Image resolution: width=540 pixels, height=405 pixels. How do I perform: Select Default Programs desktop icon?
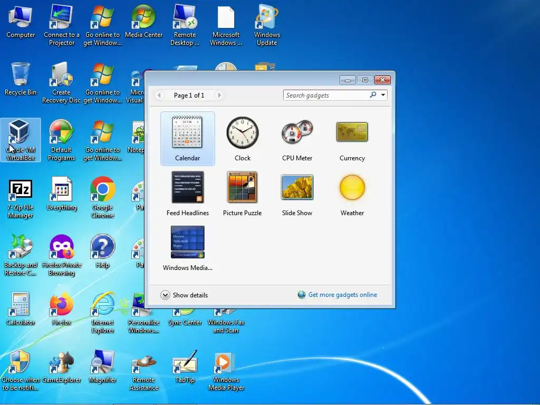point(61,140)
